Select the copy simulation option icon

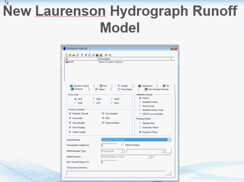click(x=70, y=55)
